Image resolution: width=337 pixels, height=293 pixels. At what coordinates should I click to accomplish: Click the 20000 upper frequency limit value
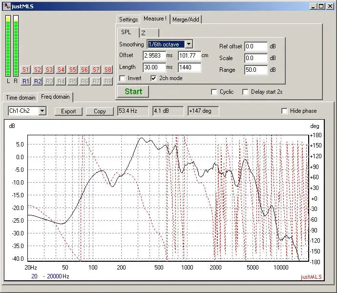(x=54, y=276)
